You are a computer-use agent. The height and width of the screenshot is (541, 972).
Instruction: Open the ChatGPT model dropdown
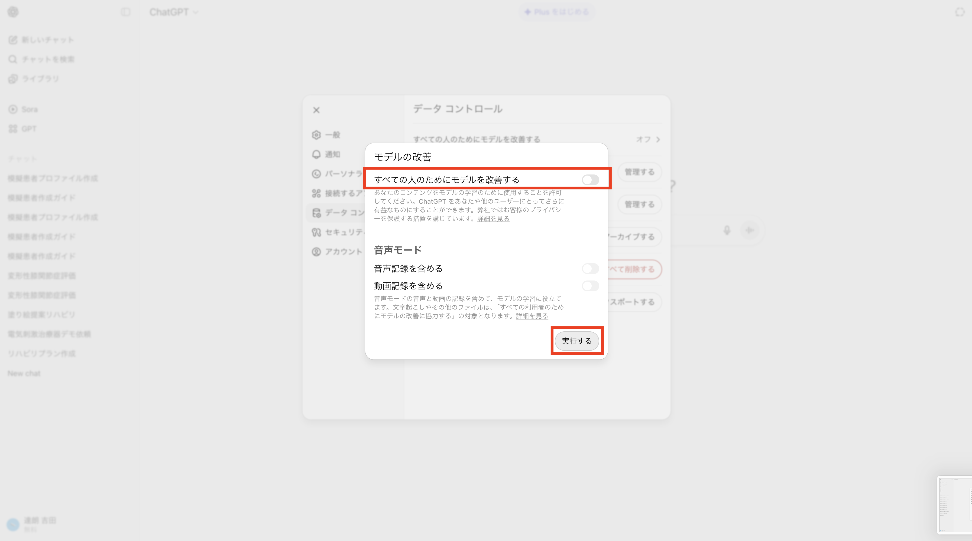174,12
